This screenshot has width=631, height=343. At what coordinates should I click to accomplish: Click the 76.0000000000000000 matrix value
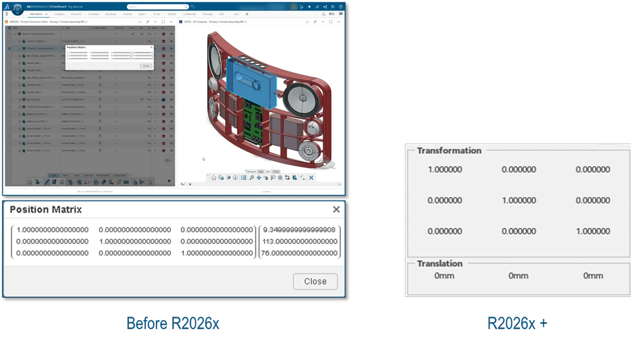300,253
